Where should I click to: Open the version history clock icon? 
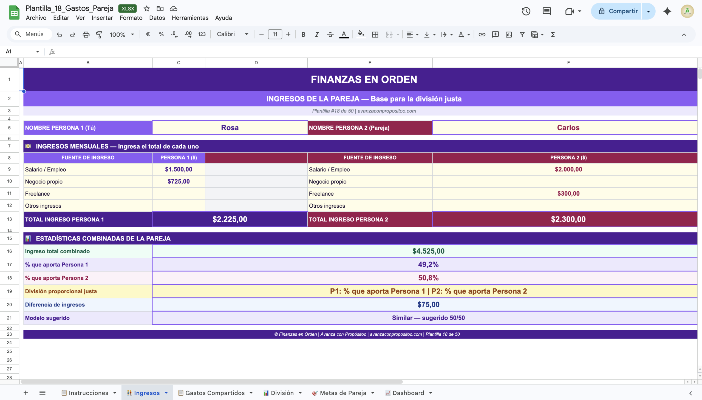tap(526, 11)
